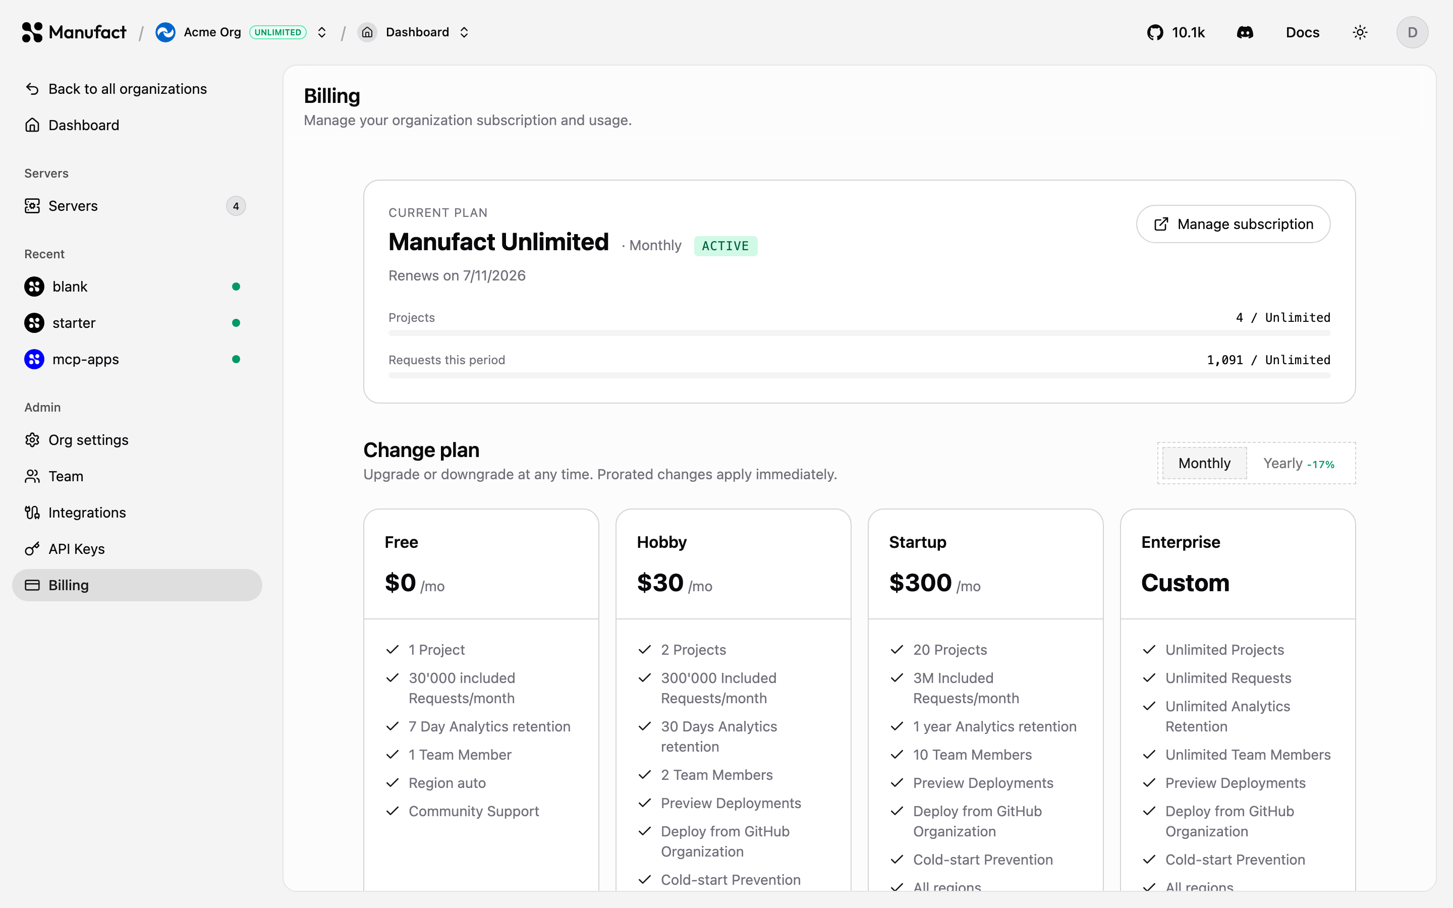The width and height of the screenshot is (1453, 908).
Task: Click the Renews on 7/11/2026 text
Action: pos(457,275)
